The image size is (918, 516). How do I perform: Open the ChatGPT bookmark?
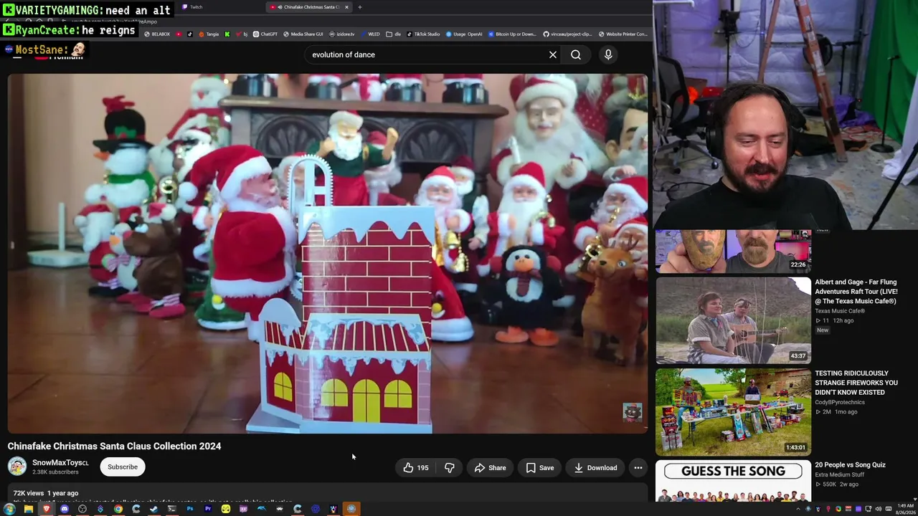click(x=265, y=34)
